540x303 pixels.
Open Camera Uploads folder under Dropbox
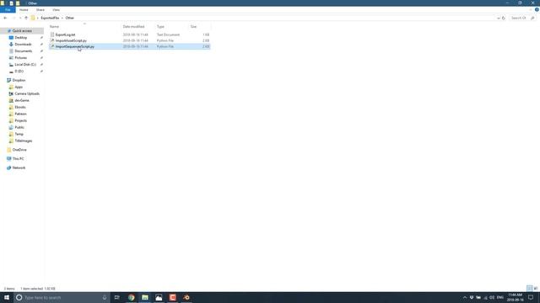[27, 93]
